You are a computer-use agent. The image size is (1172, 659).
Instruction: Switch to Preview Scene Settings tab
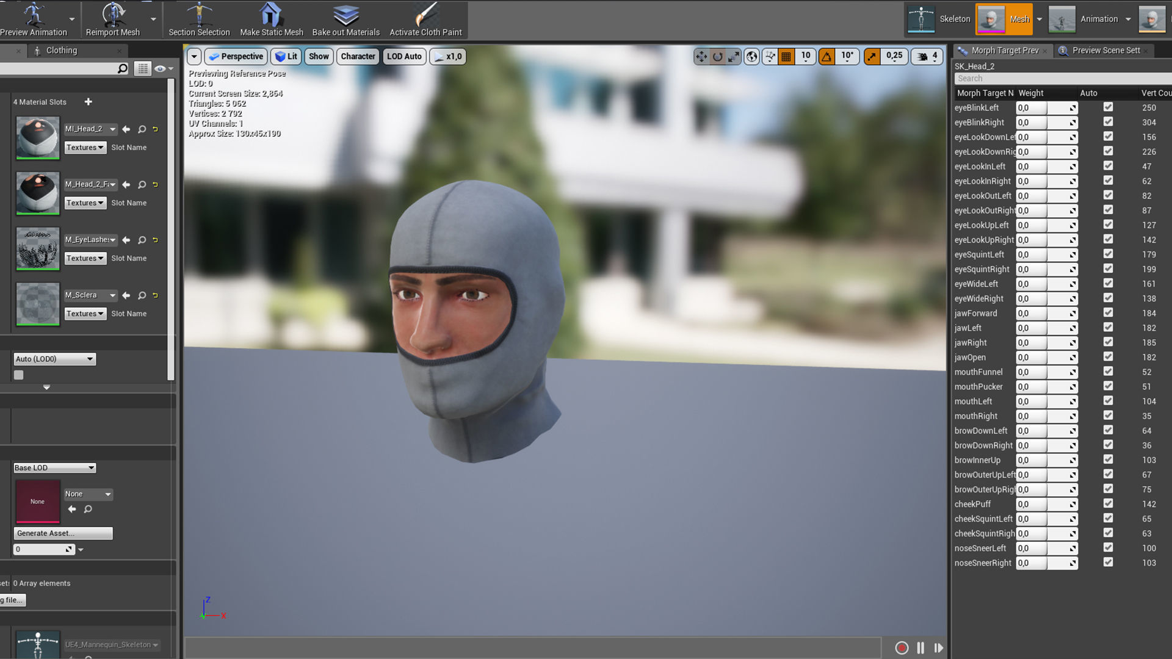point(1105,51)
